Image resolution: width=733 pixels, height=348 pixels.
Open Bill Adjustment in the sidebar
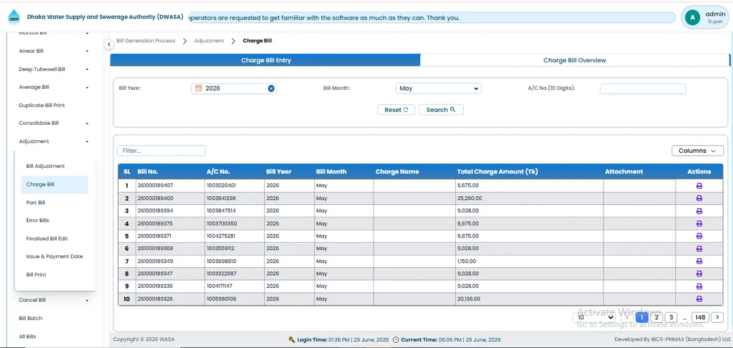(x=45, y=166)
